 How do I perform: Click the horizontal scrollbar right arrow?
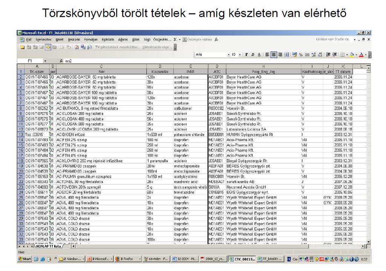(x=364, y=246)
